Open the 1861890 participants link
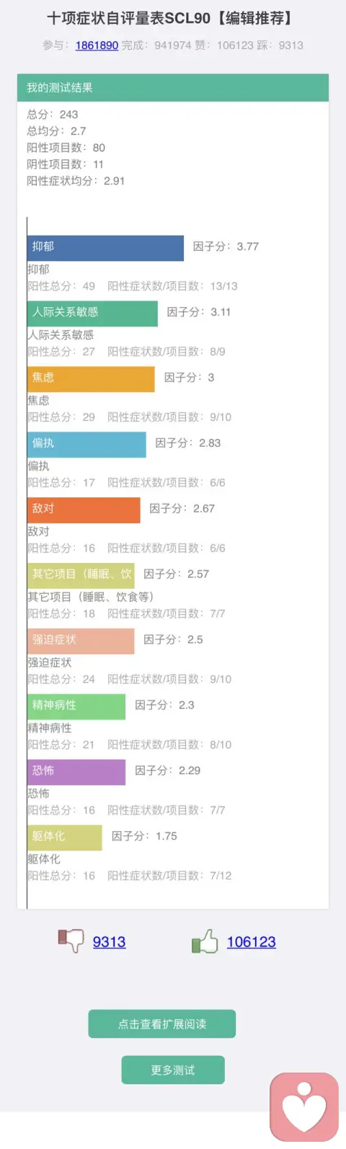346x1149 pixels. click(97, 45)
